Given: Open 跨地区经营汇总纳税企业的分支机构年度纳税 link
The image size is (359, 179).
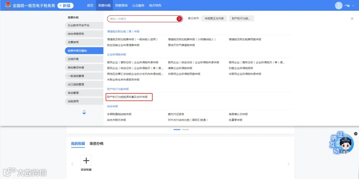Looking at the screenshot, I should tap(135, 74).
